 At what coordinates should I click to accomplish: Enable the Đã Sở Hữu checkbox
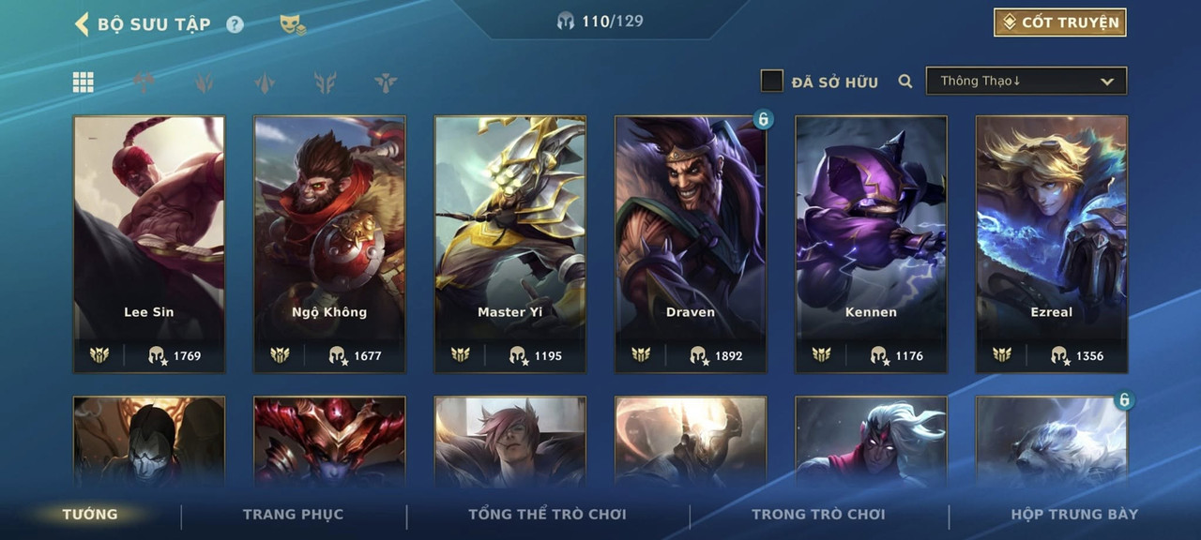(772, 82)
